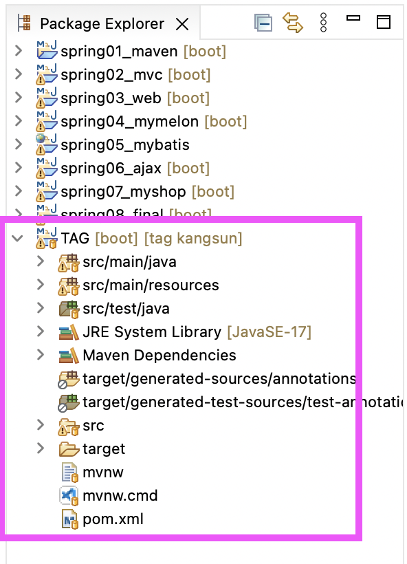The image size is (407, 564).
Task: Select the spring06_ajax [boot] label
Action: [x=135, y=169]
